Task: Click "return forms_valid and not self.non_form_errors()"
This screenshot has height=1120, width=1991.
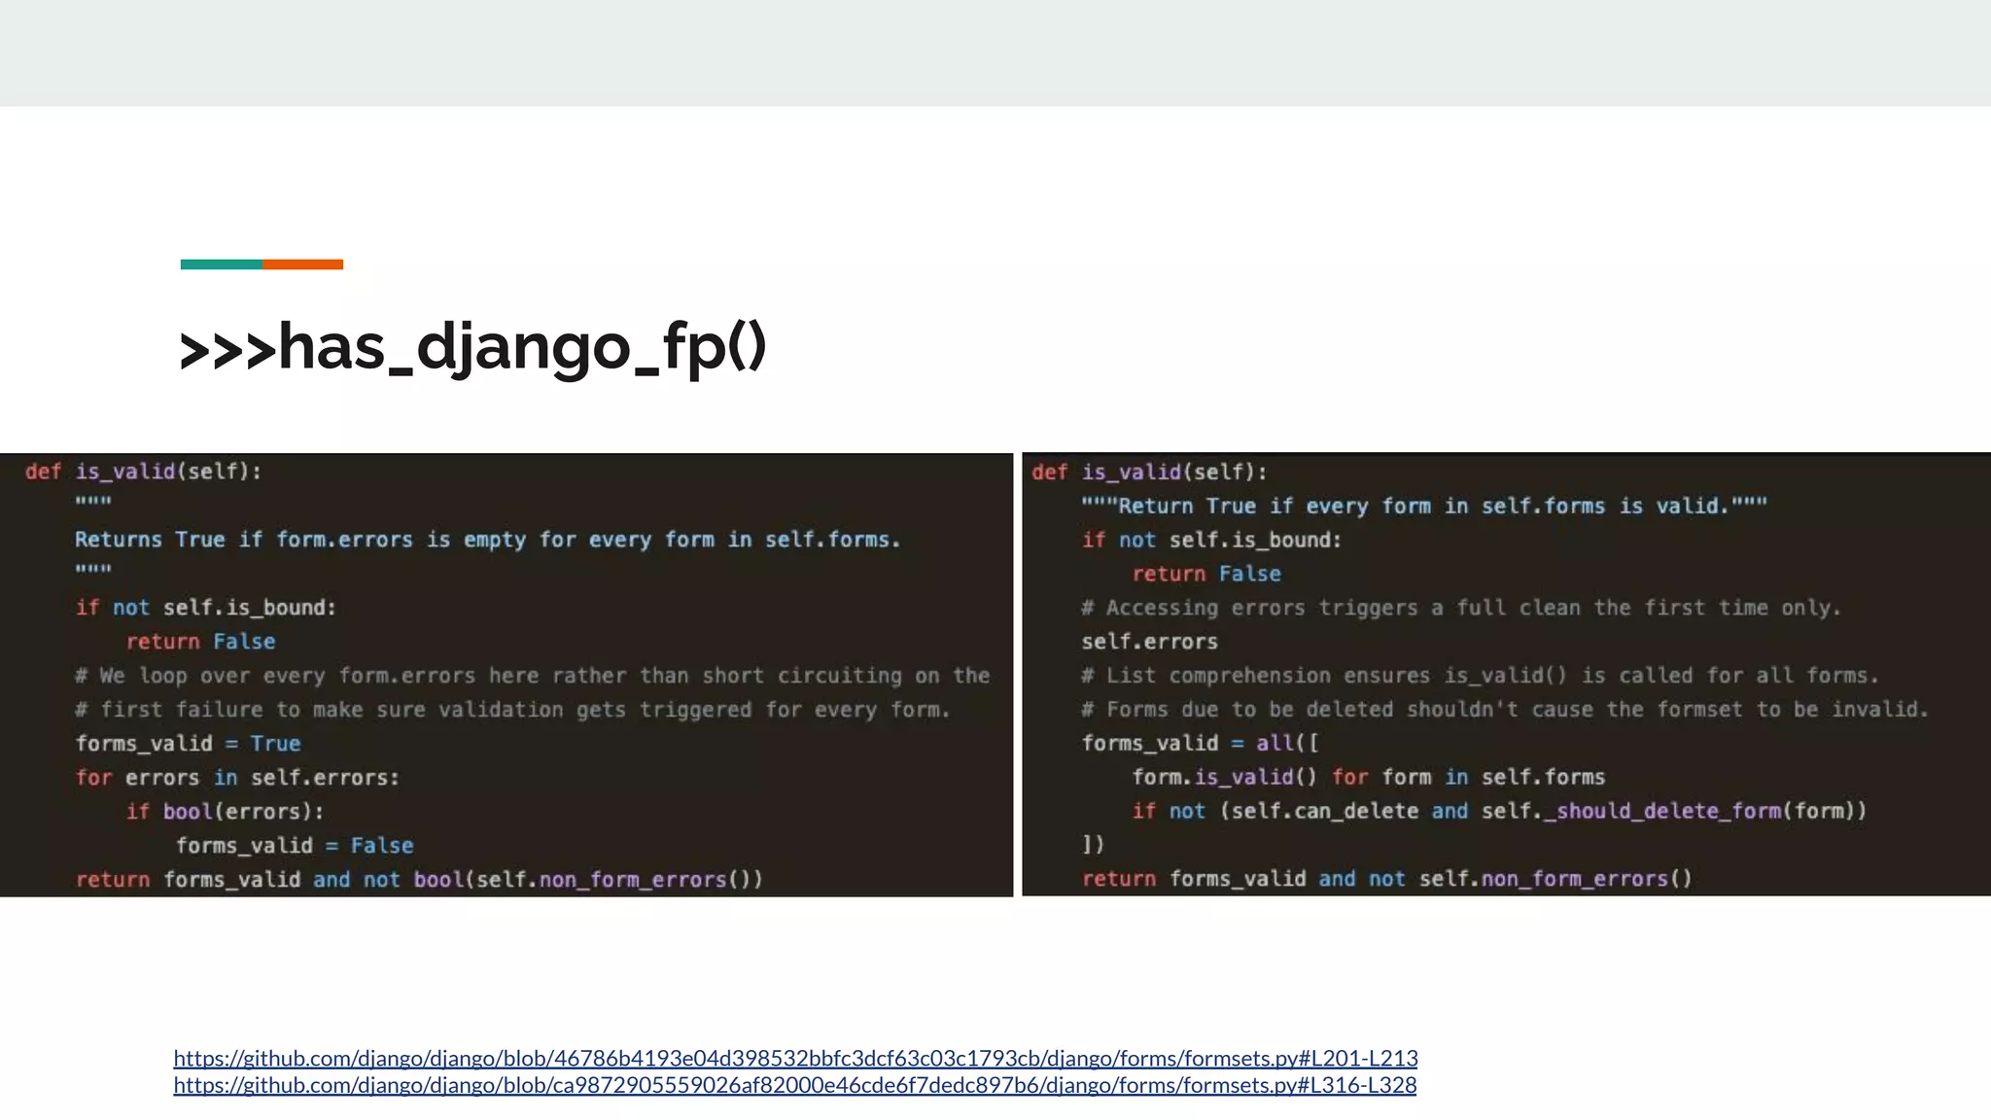Action: click(1387, 879)
